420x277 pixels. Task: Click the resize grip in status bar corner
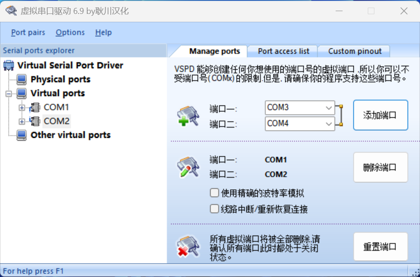click(415, 272)
